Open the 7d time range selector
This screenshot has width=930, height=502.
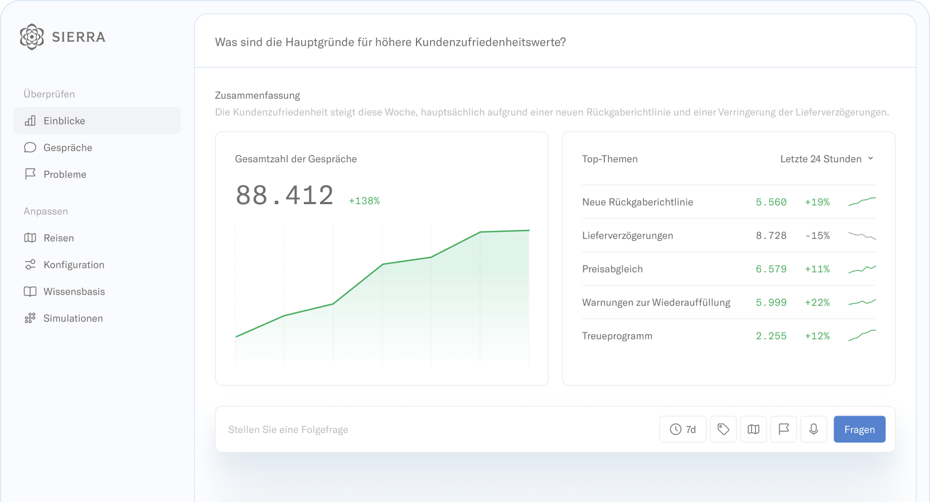[682, 429]
